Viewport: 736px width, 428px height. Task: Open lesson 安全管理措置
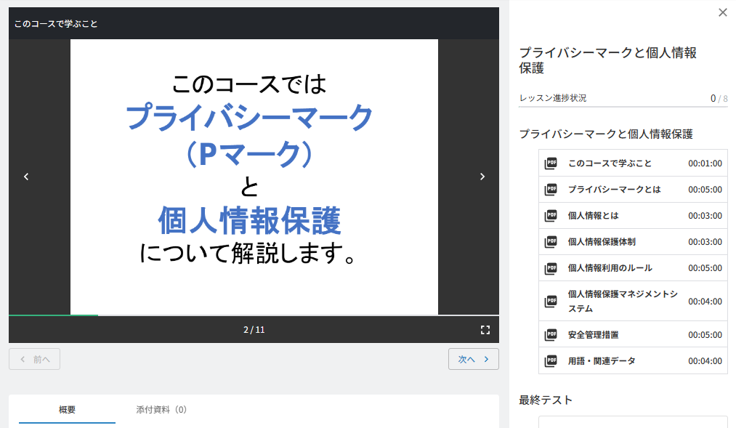coord(634,334)
